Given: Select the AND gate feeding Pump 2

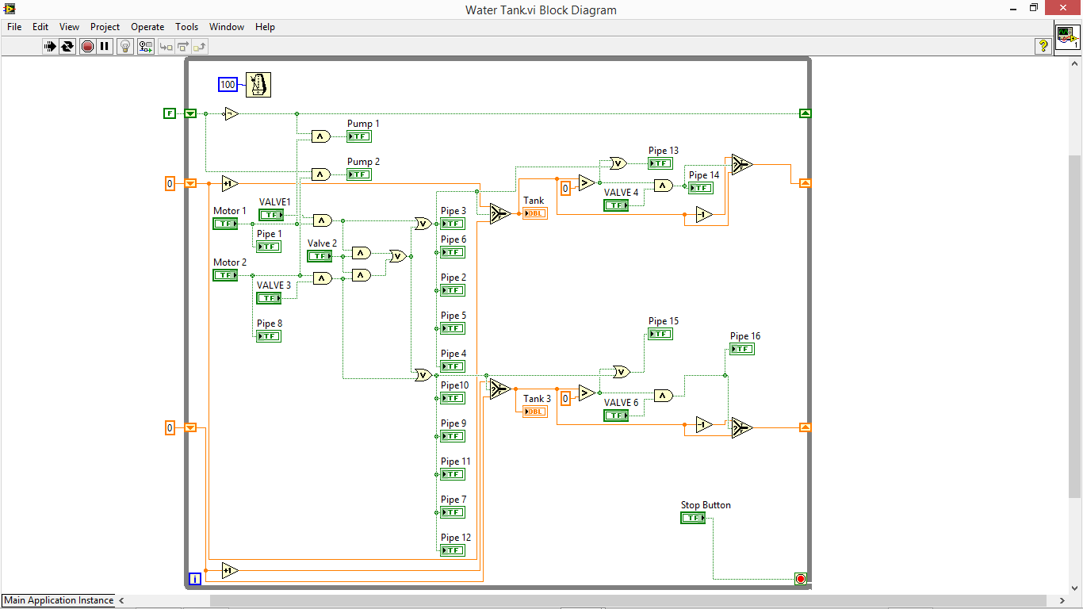Looking at the screenshot, I should point(321,174).
